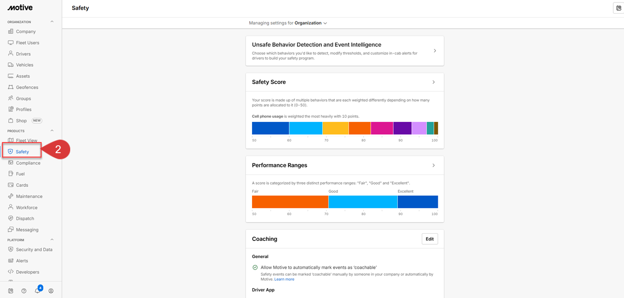Image resolution: width=624 pixels, height=298 pixels.
Task: Toggle the automatic coachable events checkmark
Action: [x=255, y=267]
